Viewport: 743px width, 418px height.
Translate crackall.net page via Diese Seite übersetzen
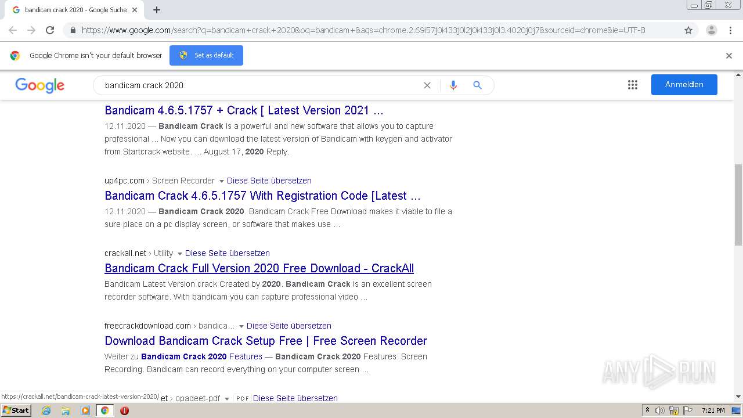228,253
